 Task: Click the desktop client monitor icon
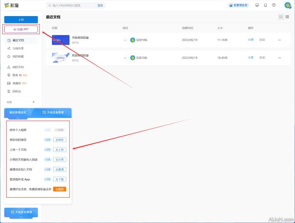257,5
